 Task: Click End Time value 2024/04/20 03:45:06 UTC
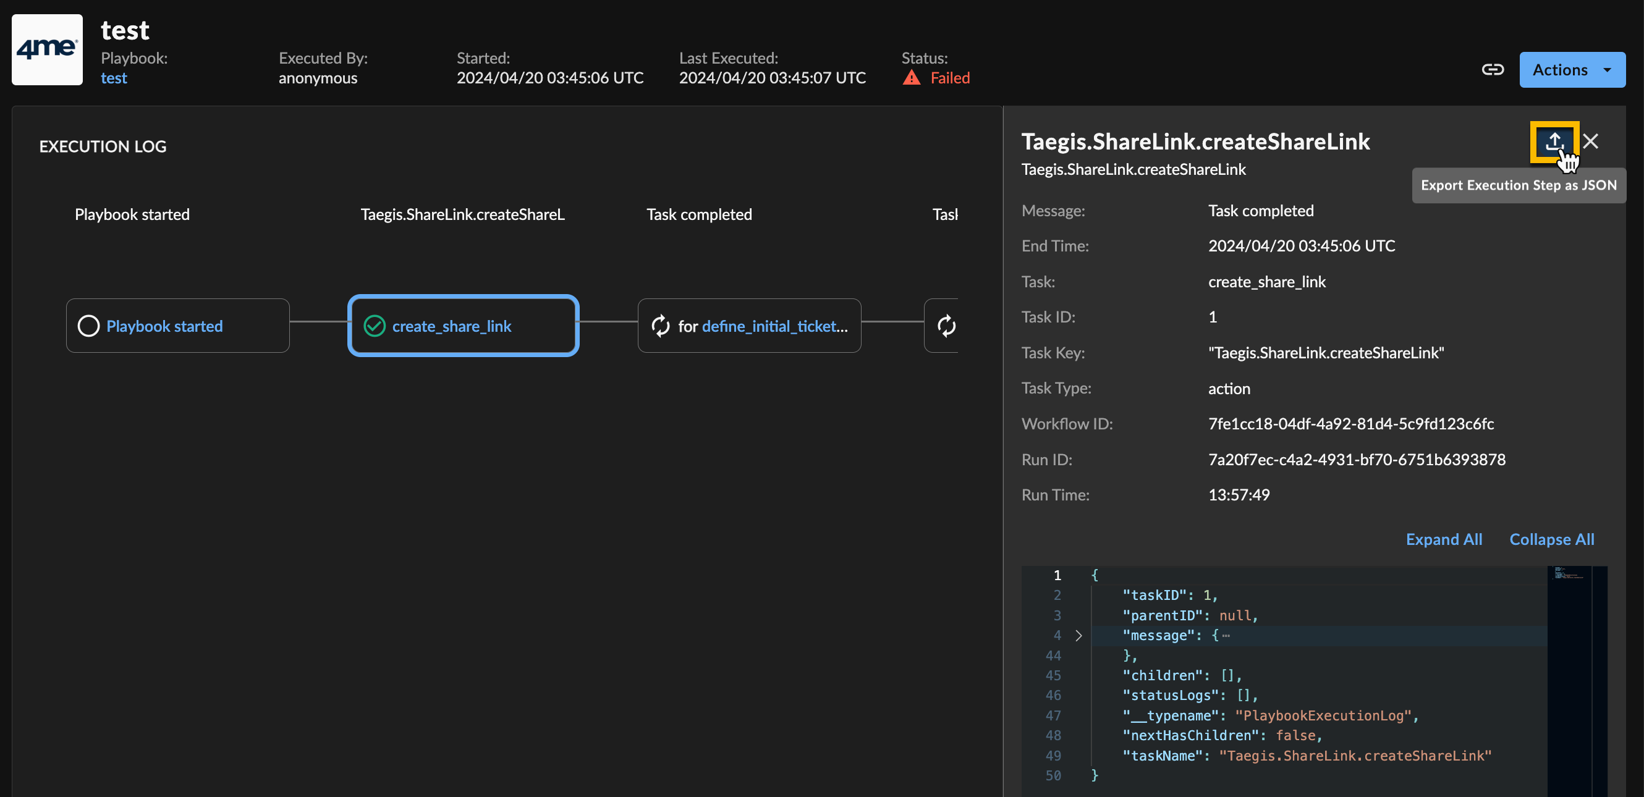tap(1301, 246)
